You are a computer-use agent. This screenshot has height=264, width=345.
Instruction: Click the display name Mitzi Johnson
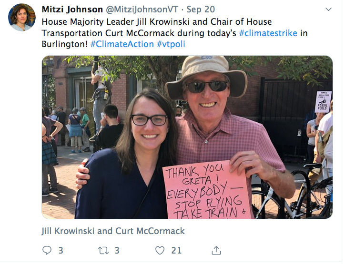[72, 10]
